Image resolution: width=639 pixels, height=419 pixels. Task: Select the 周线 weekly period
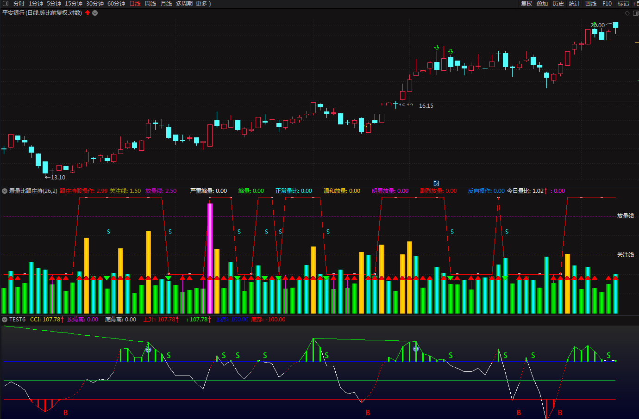pyautogui.click(x=150, y=4)
